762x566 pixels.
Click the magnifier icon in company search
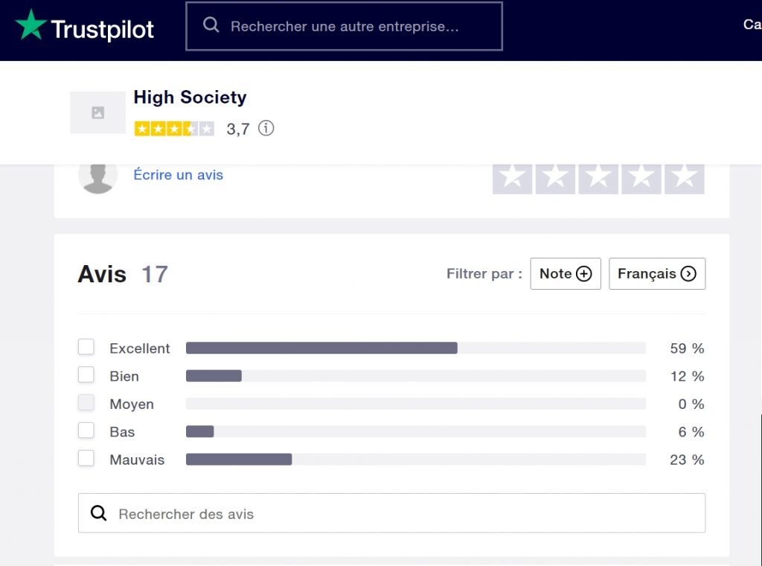point(211,25)
